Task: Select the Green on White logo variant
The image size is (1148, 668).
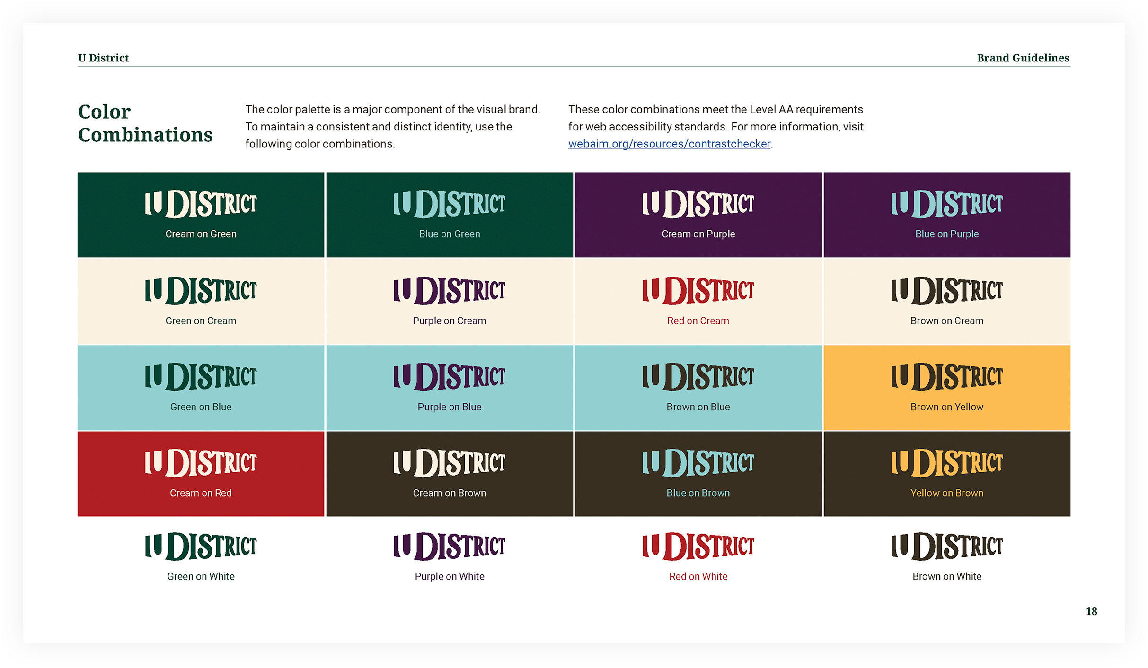Action: (x=201, y=547)
